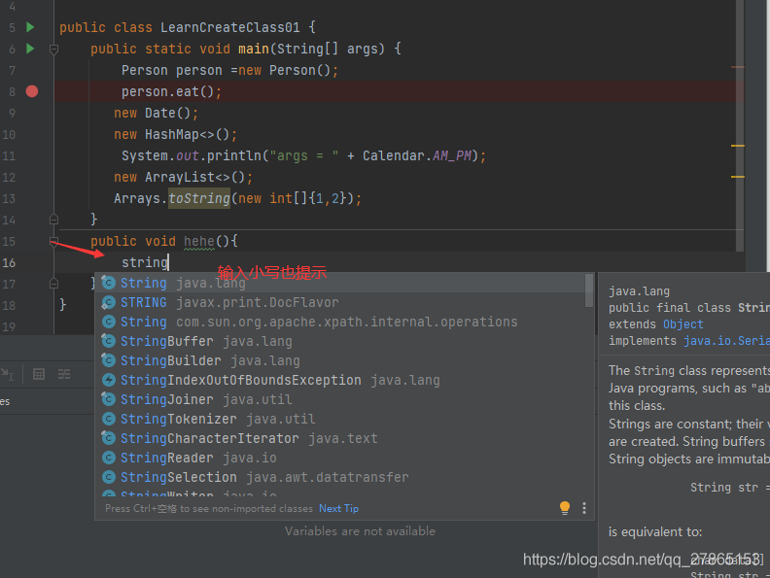Click the settings list icon in debug toolbar
Viewport: 770px width, 578px height.
pyautogui.click(x=64, y=374)
